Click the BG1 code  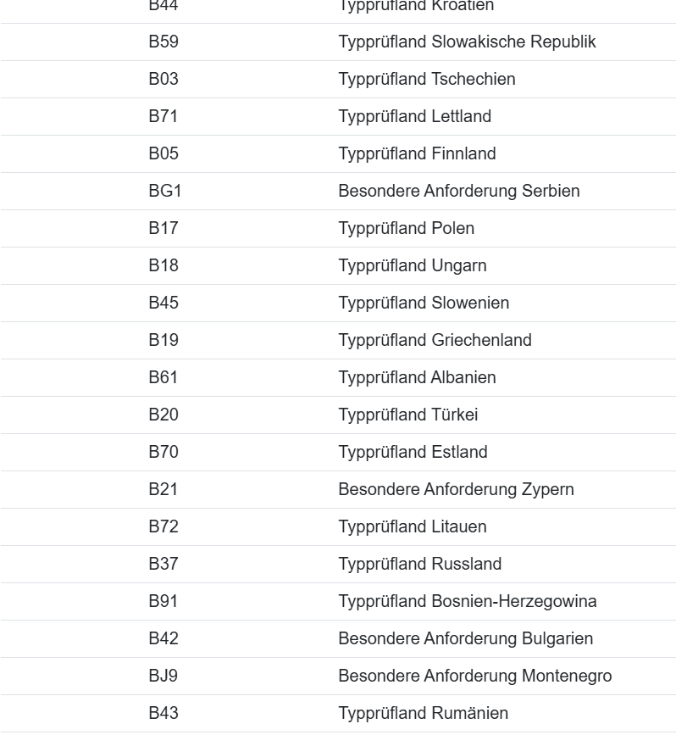165,191
